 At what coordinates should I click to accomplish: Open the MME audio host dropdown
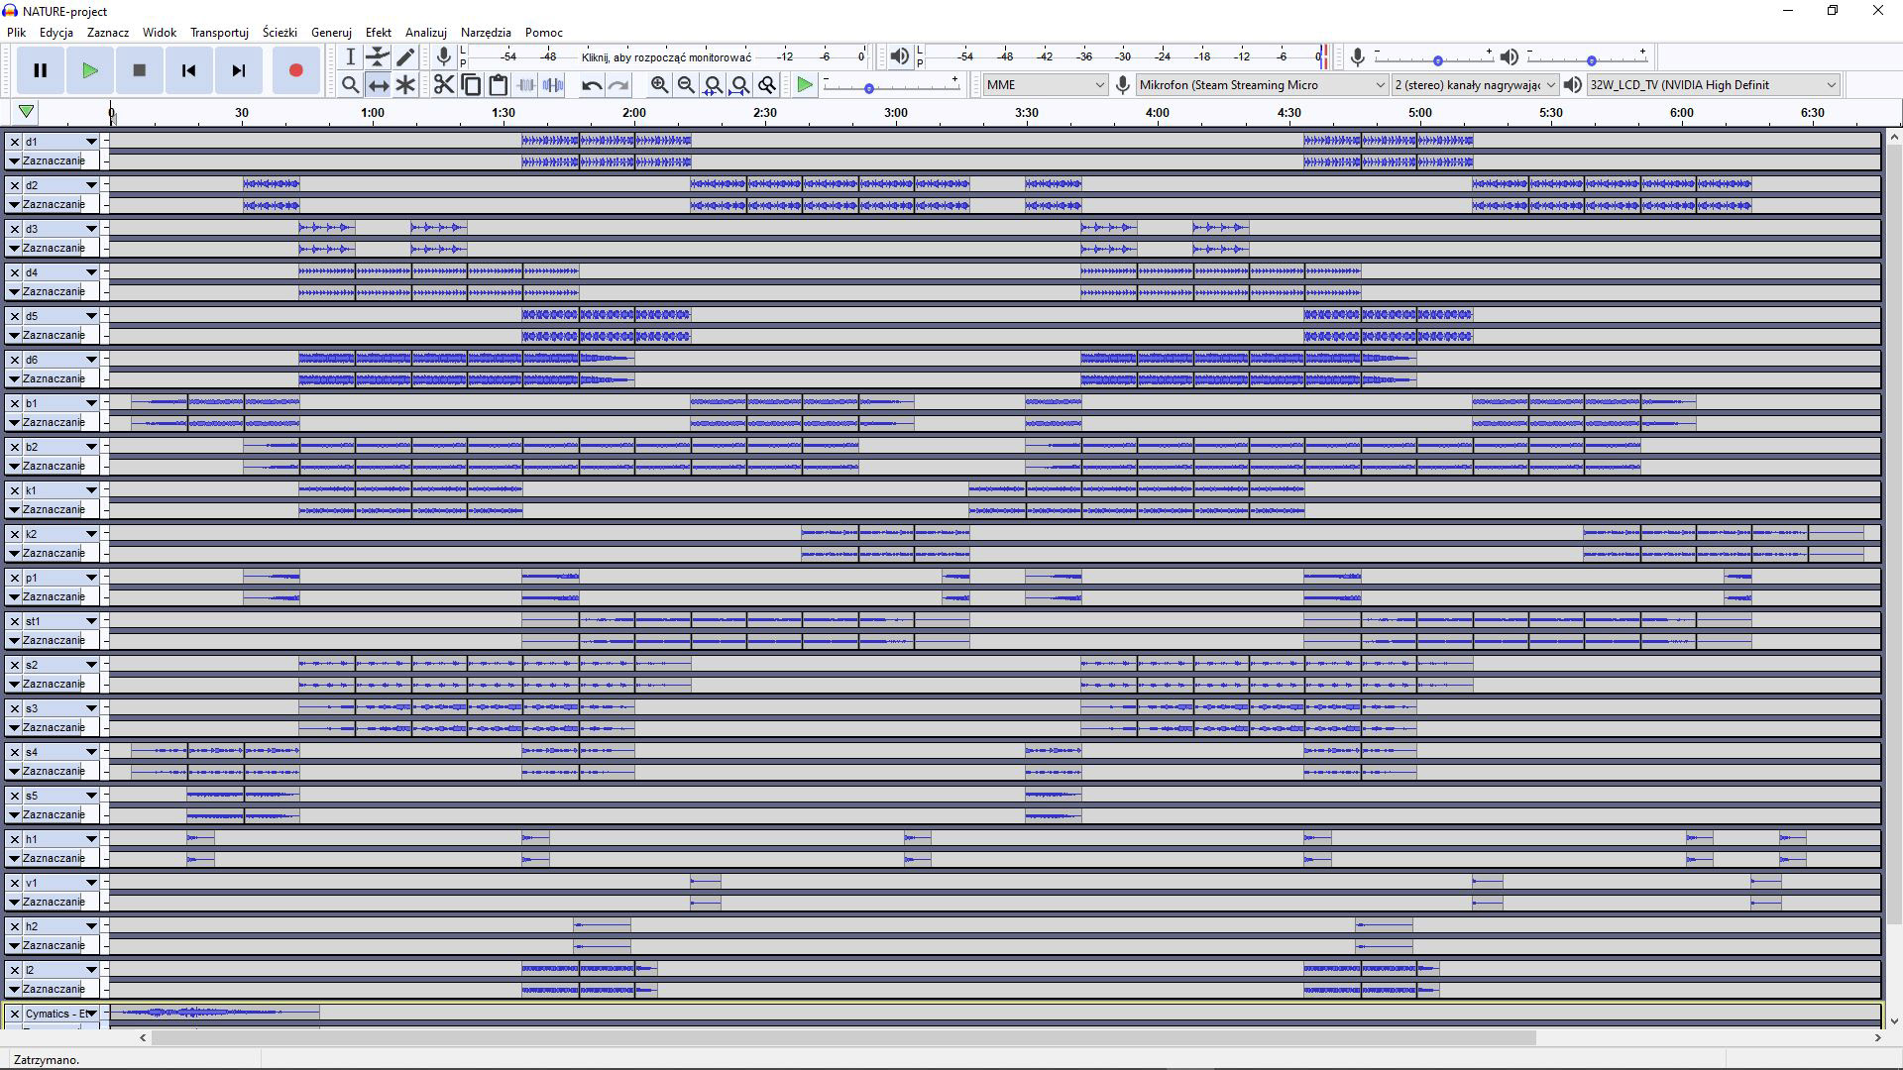1045,85
